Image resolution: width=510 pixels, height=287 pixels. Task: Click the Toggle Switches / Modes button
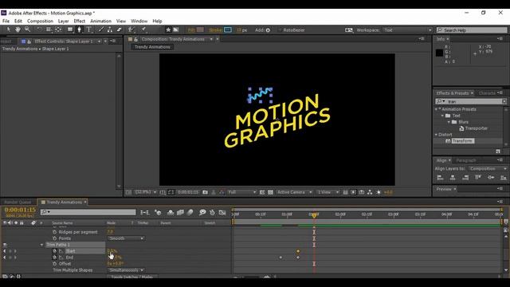132,277
